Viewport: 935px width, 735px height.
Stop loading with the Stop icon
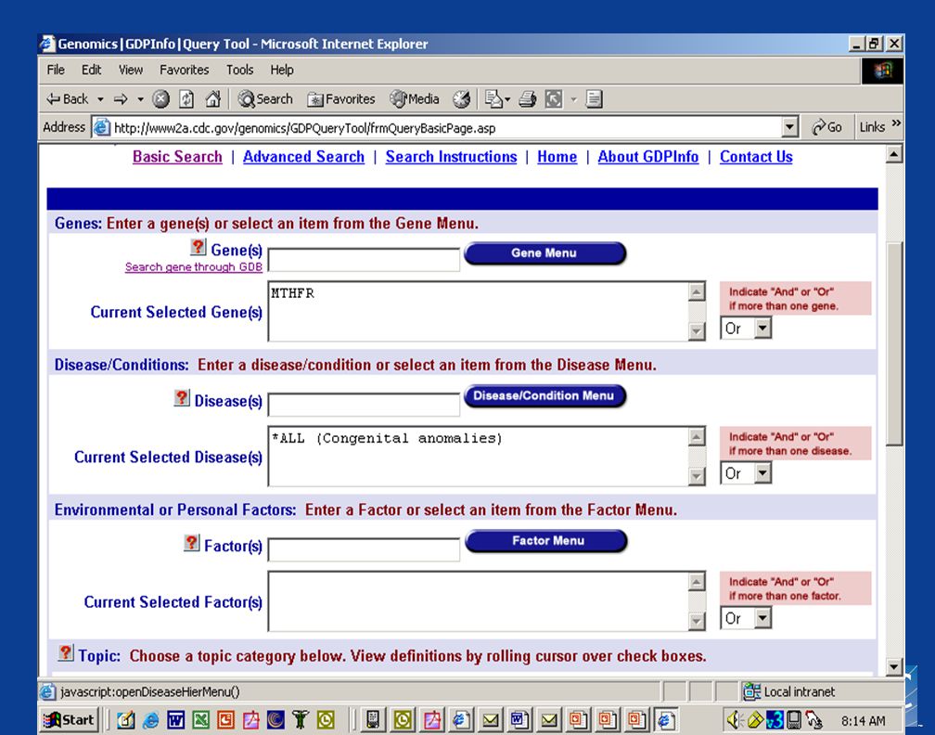pos(160,99)
